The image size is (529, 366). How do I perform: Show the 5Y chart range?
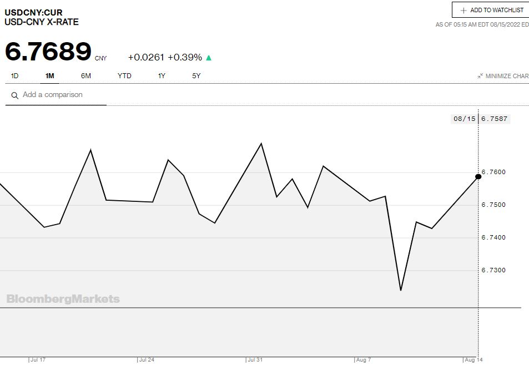tap(196, 75)
